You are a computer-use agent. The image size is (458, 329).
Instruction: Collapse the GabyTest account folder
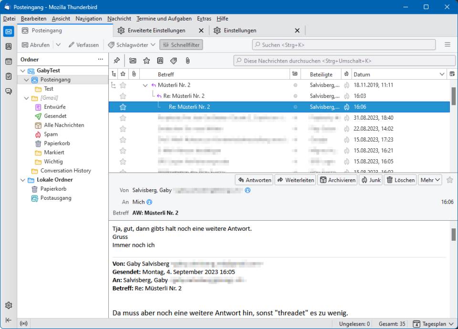[22, 70]
